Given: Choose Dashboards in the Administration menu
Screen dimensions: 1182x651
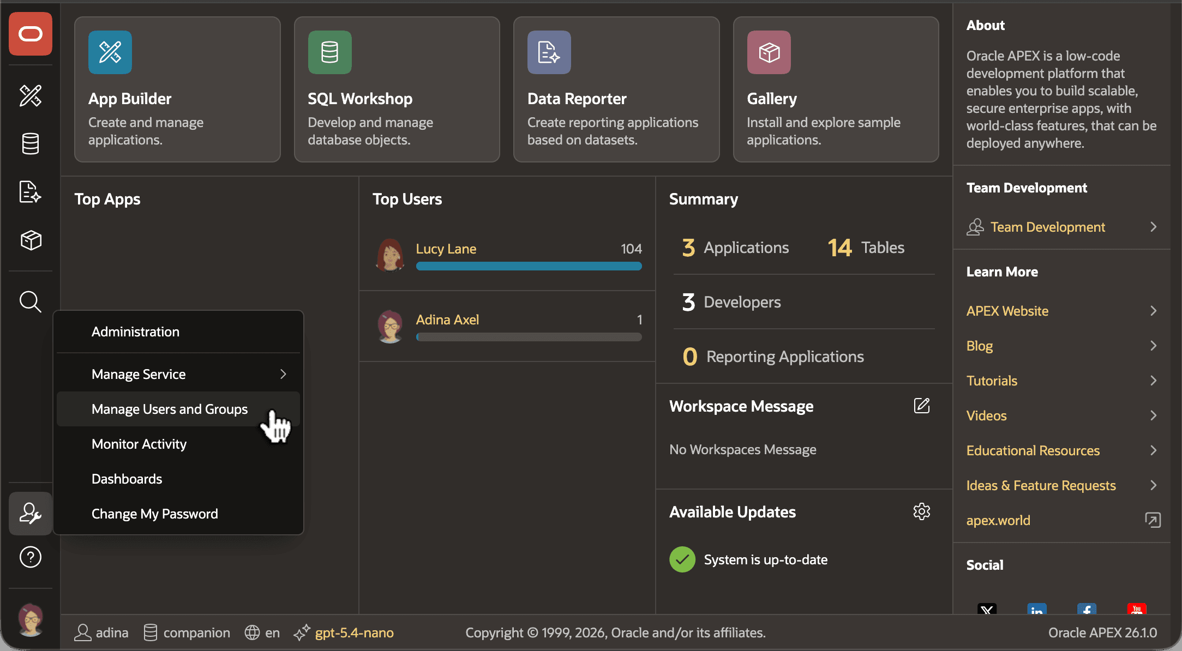Looking at the screenshot, I should 178,479.
